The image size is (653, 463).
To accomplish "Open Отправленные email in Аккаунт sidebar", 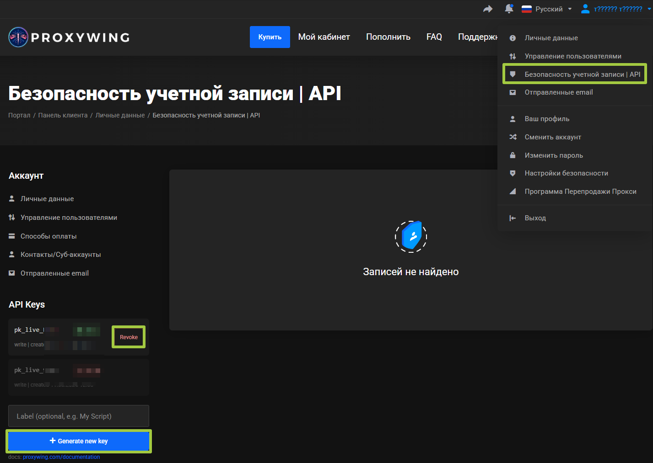I will 54,273.
